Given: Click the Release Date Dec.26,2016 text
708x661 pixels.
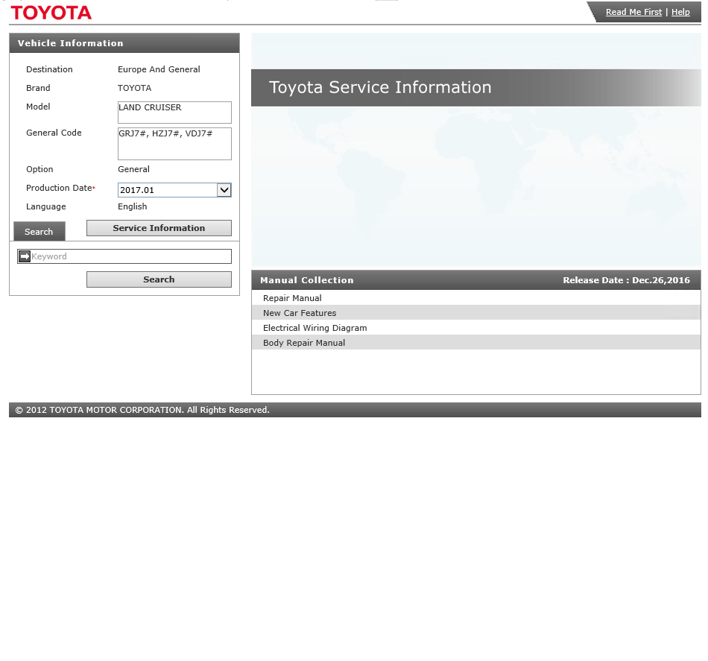Looking at the screenshot, I should coord(626,280).
